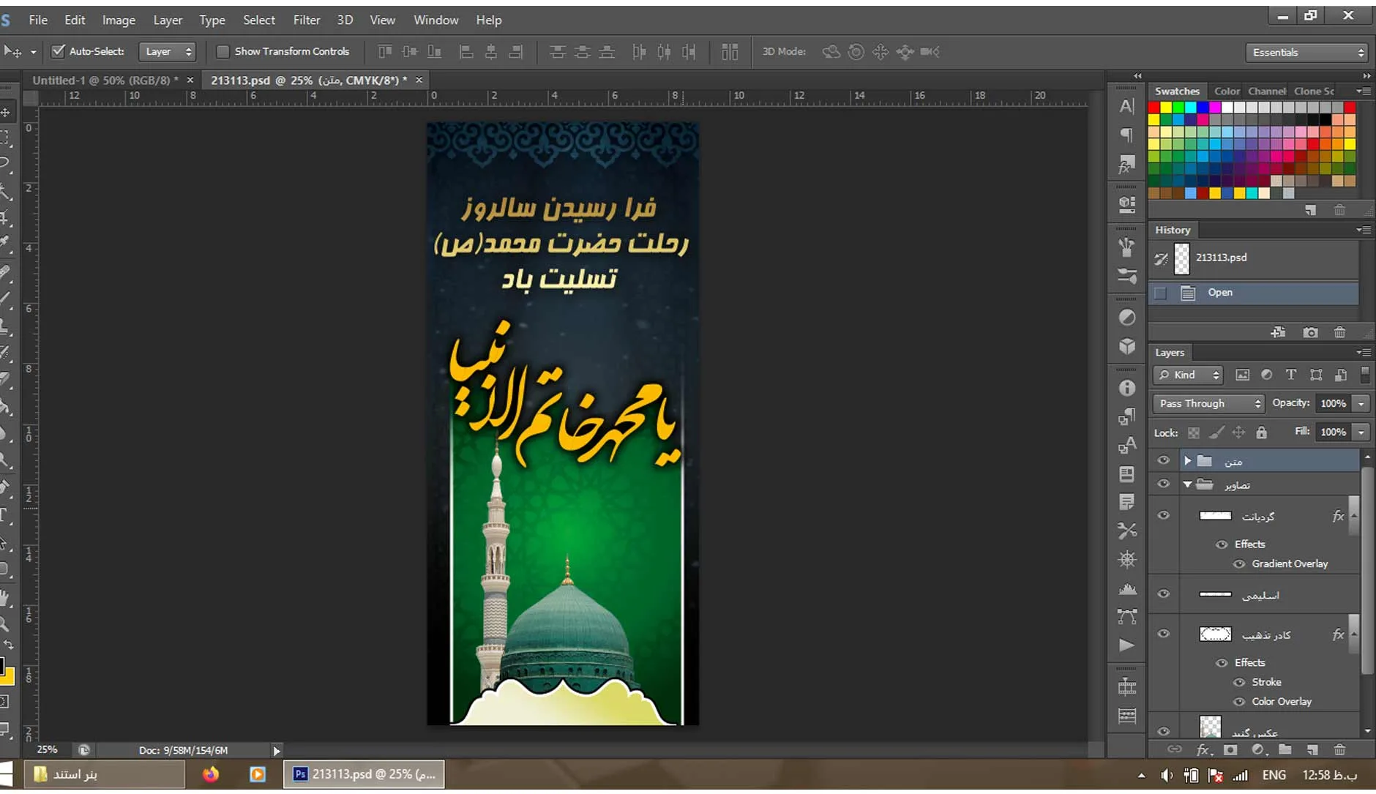The height and width of the screenshot is (794, 1376).
Task: Delete layer trash icon in Layers panel
Action: [x=1339, y=749]
